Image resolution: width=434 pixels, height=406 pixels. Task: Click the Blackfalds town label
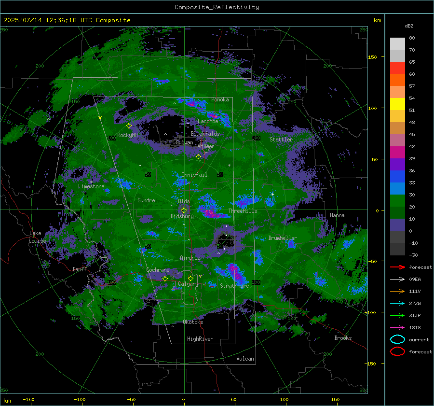pos(205,134)
